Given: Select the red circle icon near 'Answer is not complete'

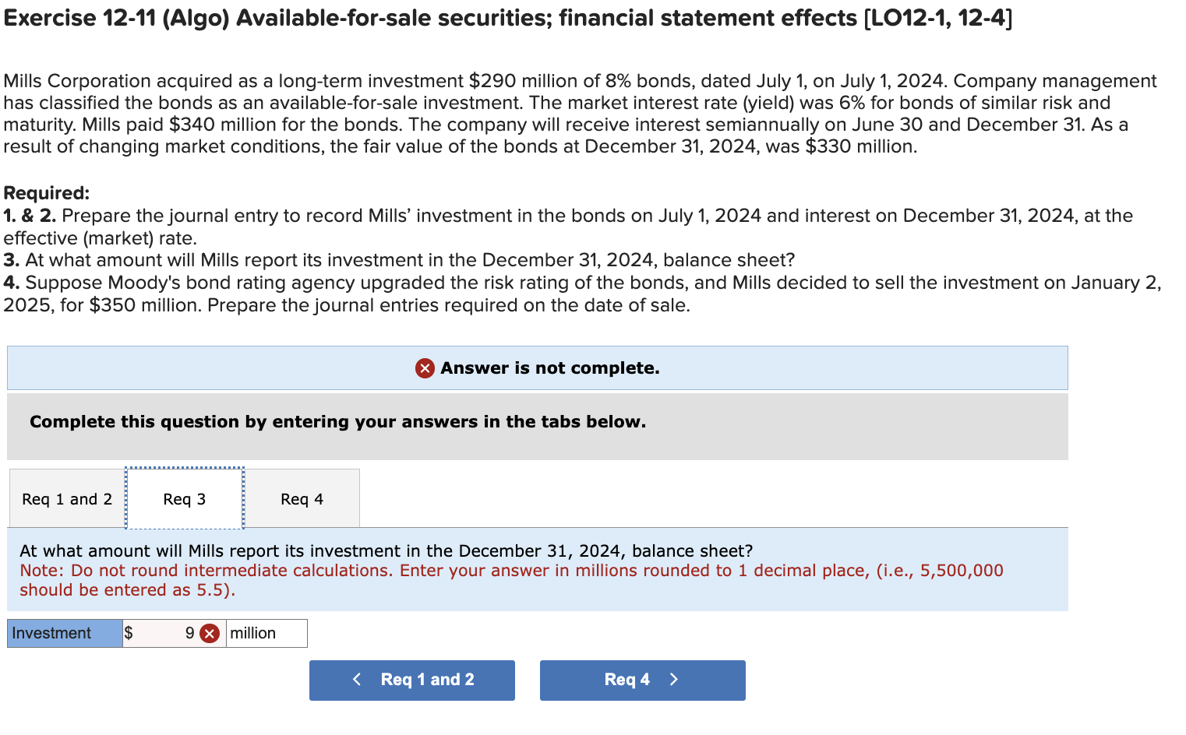Looking at the screenshot, I should [x=425, y=367].
